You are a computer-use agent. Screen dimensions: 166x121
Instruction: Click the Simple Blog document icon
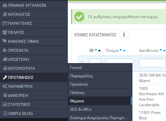tap(5, 113)
